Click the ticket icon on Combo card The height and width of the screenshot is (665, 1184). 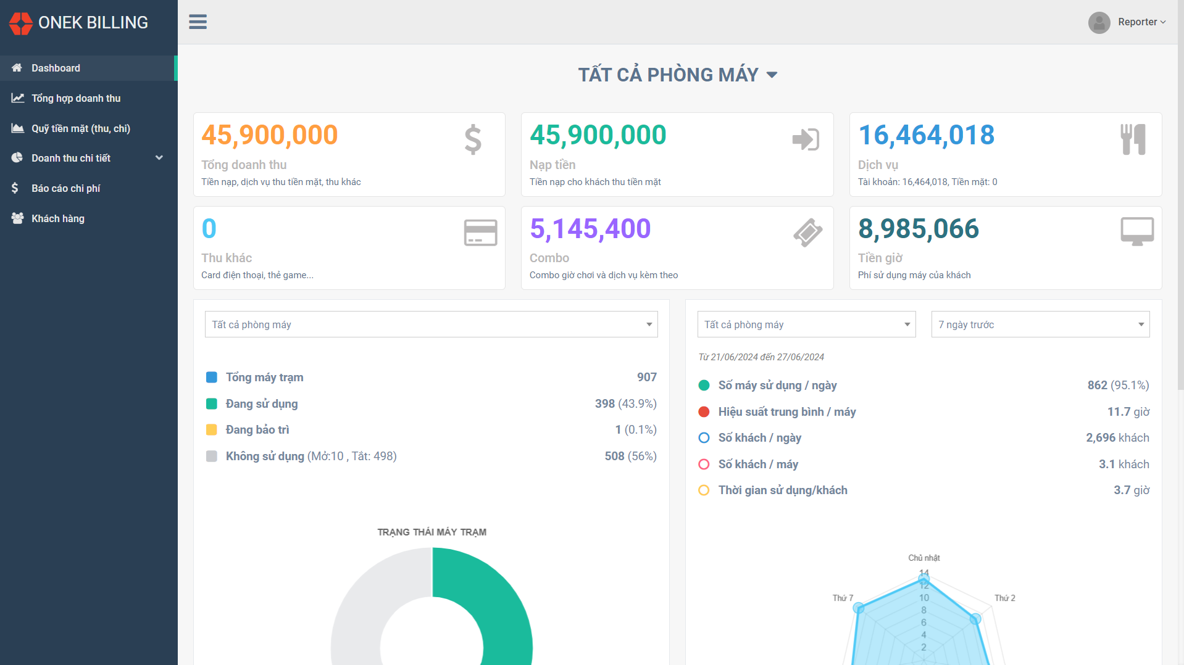808,233
